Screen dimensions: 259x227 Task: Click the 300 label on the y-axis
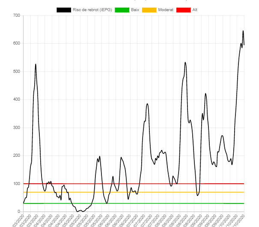pos(17,128)
